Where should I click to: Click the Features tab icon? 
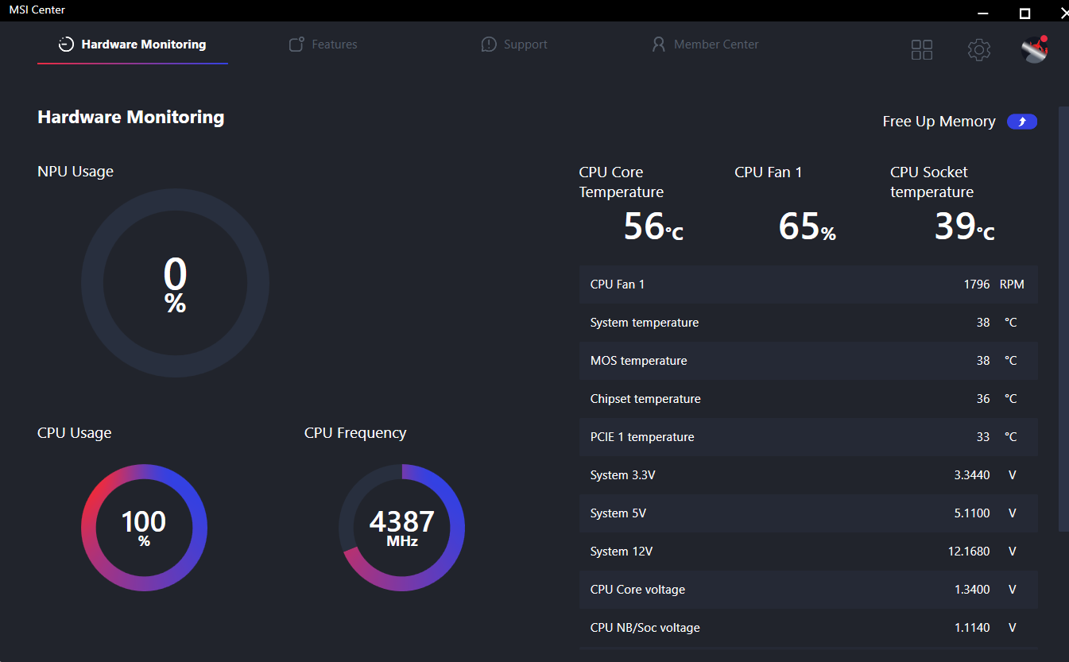pyautogui.click(x=296, y=45)
